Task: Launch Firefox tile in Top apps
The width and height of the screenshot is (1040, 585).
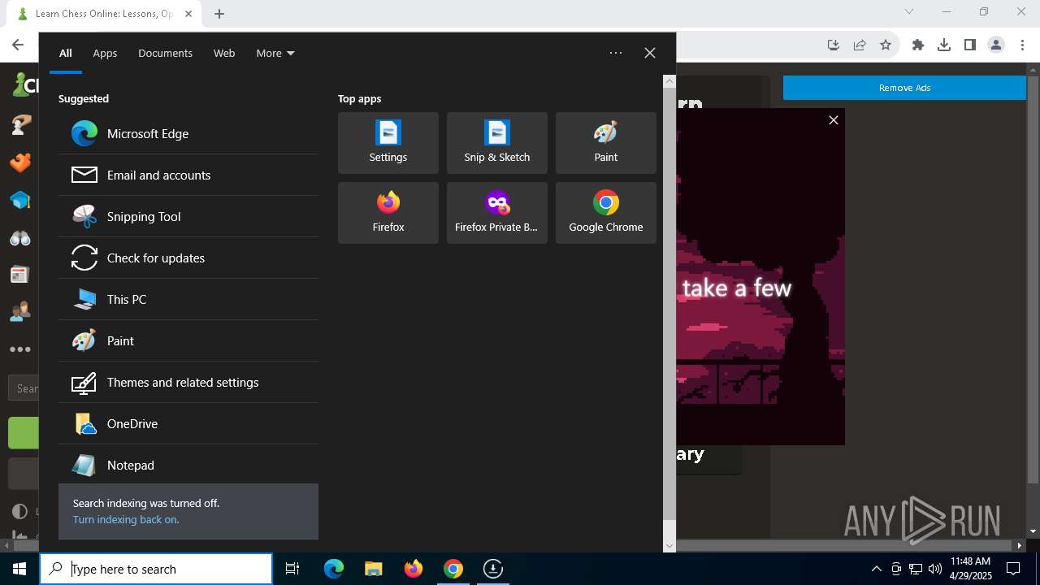Action: pyautogui.click(x=388, y=213)
